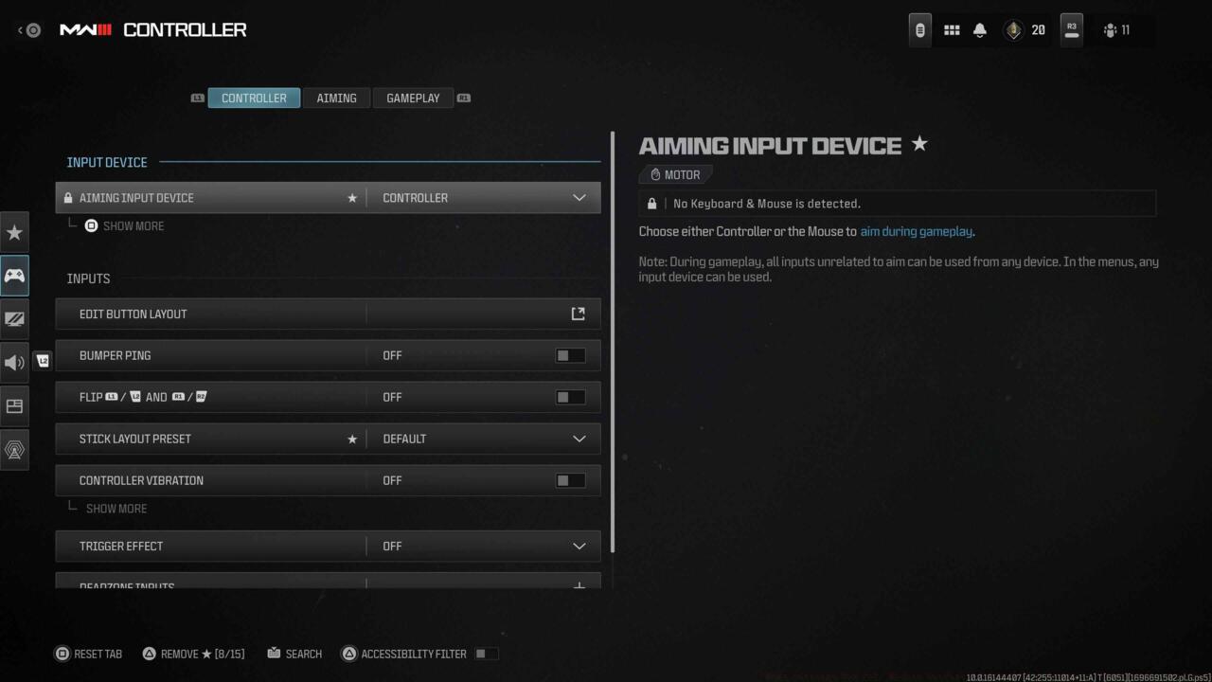
Task: Open the Edit Button Layout screen
Action: tap(328, 314)
